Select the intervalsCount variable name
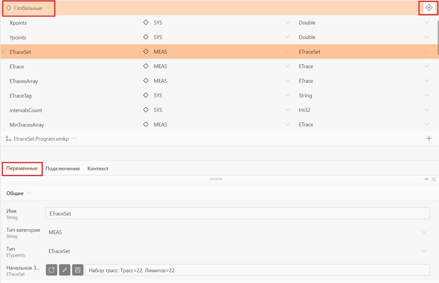 26,110
